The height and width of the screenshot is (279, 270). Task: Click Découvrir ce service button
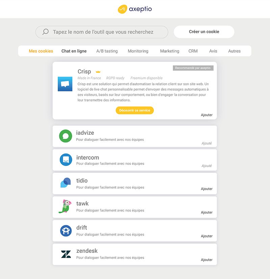[x=135, y=110]
